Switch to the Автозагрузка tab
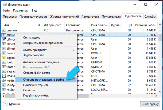 [90, 17]
